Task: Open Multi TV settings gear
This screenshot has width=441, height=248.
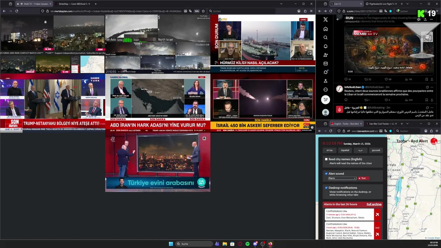Action: pyautogui.click(x=312, y=127)
